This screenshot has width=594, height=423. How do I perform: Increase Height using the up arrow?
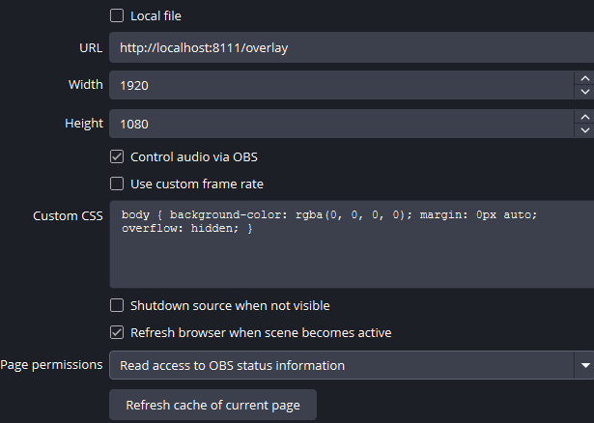(583, 116)
